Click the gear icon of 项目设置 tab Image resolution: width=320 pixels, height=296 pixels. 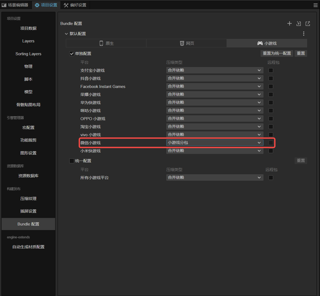click(x=37, y=5)
